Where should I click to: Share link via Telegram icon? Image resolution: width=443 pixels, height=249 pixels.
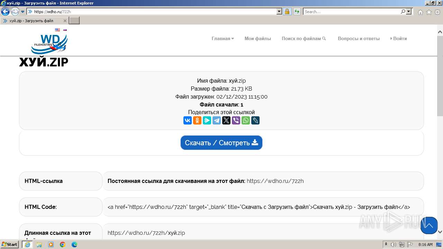click(217, 120)
